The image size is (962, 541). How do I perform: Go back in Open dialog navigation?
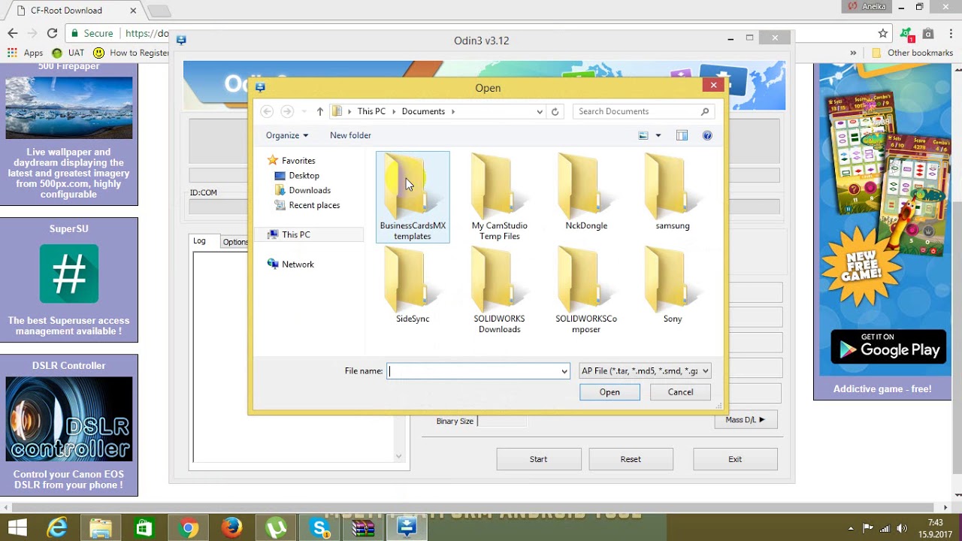click(267, 111)
